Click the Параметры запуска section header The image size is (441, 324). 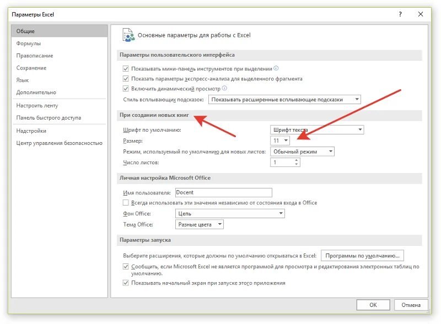click(145, 240)
